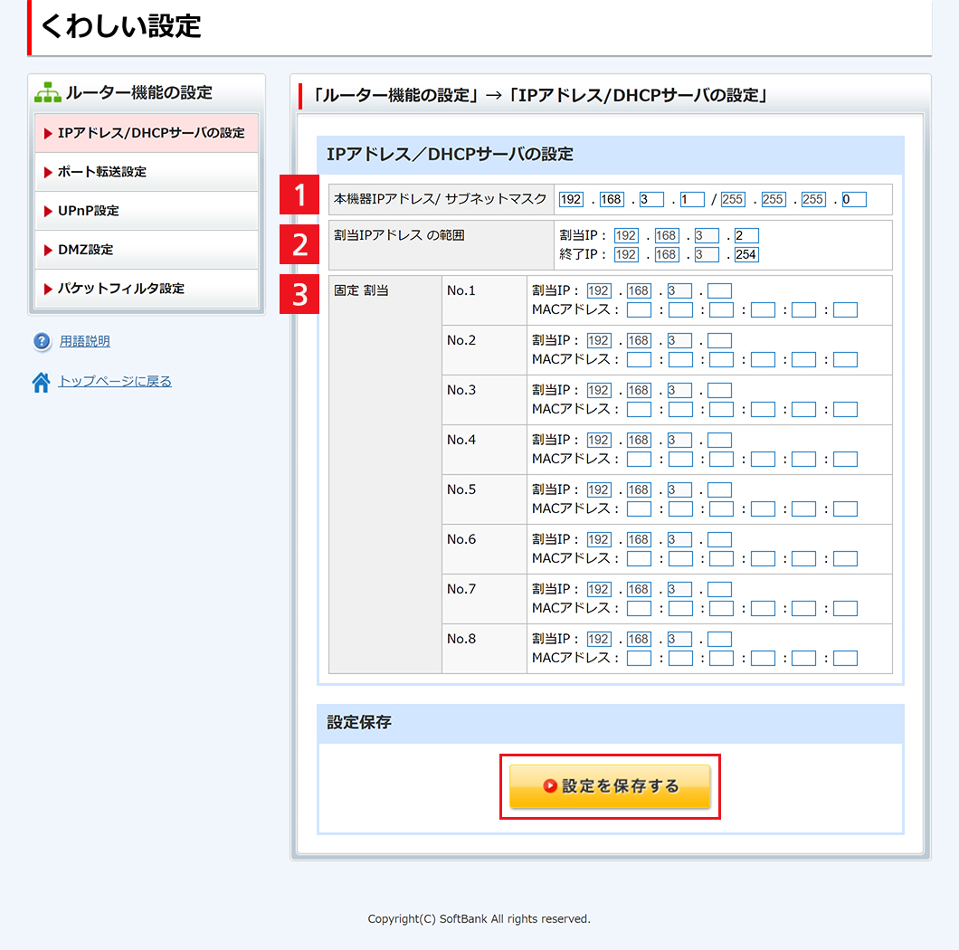Click the トップページに戻る link
Viewport: 959px width, 950px height.
[115, 381]
